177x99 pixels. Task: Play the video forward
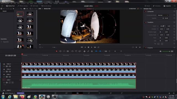pos(92,47)
